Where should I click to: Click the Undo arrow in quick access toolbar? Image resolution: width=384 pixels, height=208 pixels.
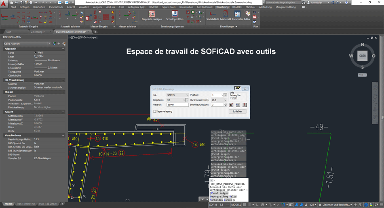(36, 2)
